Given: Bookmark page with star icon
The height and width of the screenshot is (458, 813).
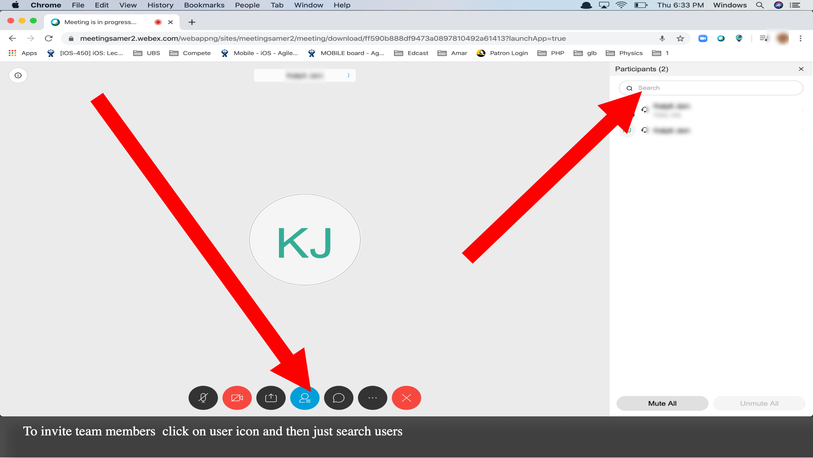Looking at the screenshot, I should tap(680, 38).
